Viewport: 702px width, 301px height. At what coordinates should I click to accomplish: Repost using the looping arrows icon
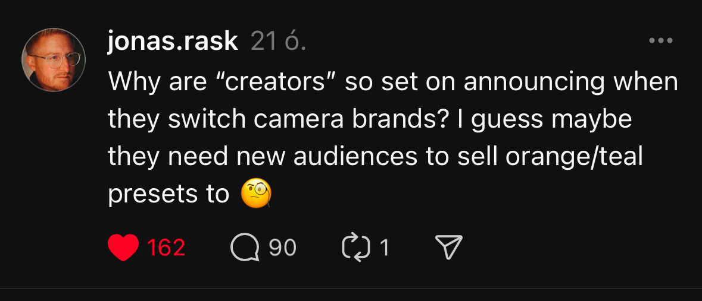(x=356, y=248)
